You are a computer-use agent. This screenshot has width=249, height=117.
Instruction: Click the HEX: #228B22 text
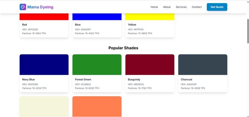click(83, 84)
